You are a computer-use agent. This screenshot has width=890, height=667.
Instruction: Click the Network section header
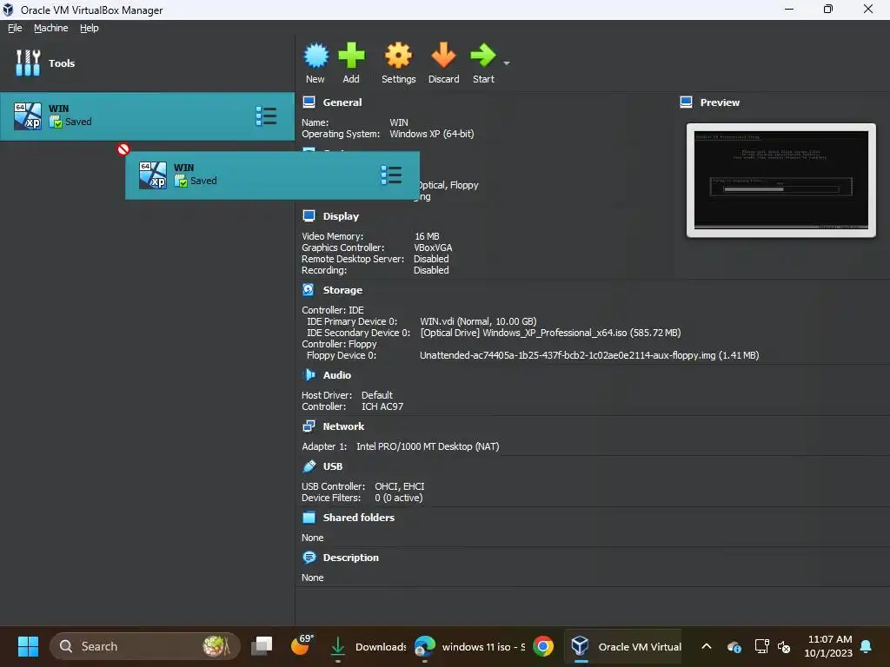343,426
